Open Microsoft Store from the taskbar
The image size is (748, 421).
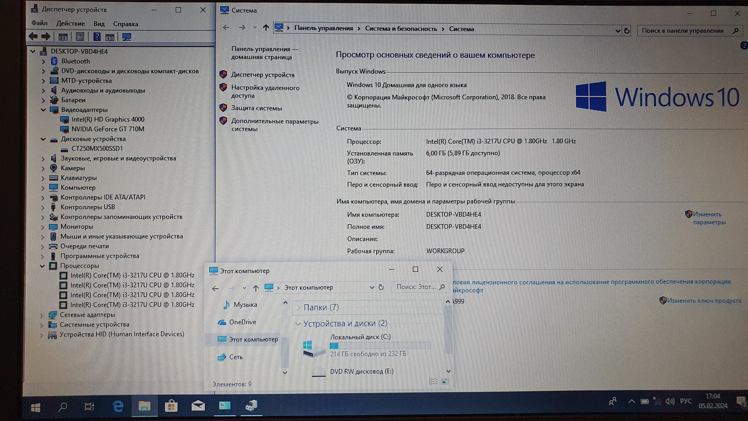(171, 406)
